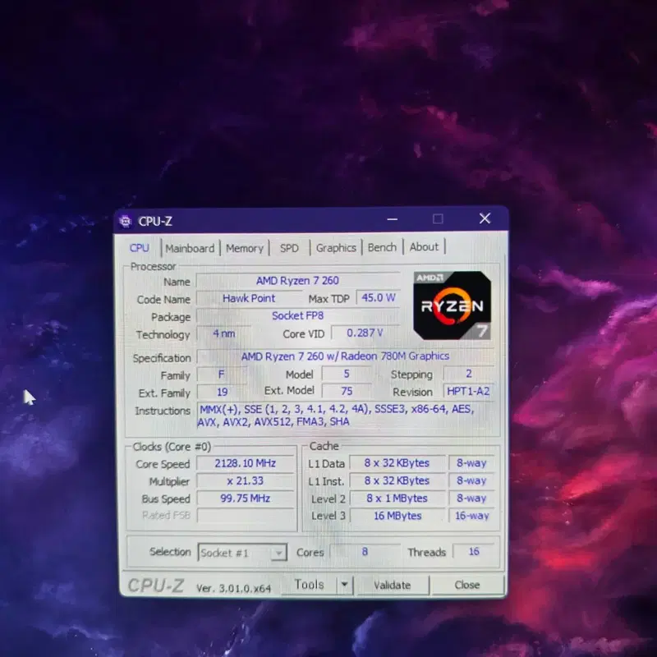
Task: Click the Bus Speed 99.75 MHz value
Action: pos(245,498)
